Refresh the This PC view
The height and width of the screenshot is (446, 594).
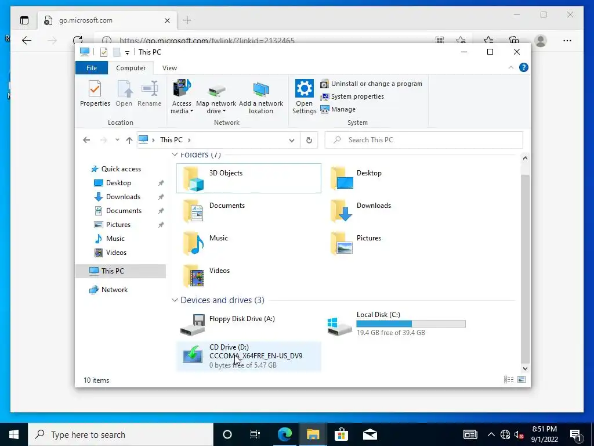pos(309,141)
